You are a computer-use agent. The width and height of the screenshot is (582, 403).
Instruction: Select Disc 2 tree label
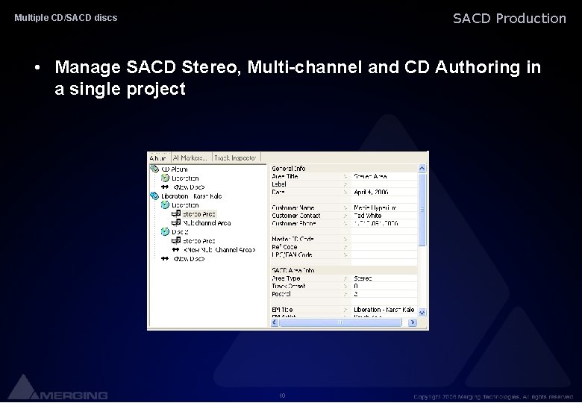pyautogui.click(x=180, y=232)
